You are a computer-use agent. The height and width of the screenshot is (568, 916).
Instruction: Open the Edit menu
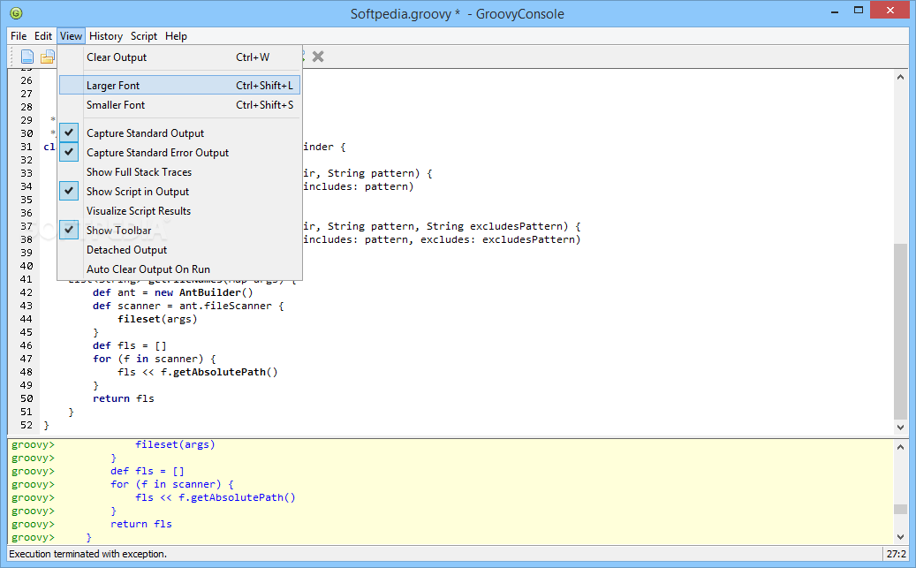tap(43, 36)
